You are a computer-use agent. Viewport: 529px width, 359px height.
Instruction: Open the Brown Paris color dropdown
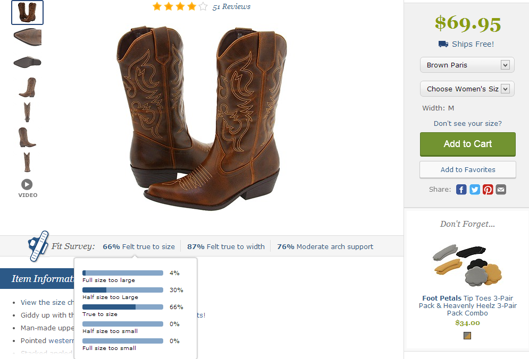467,64
